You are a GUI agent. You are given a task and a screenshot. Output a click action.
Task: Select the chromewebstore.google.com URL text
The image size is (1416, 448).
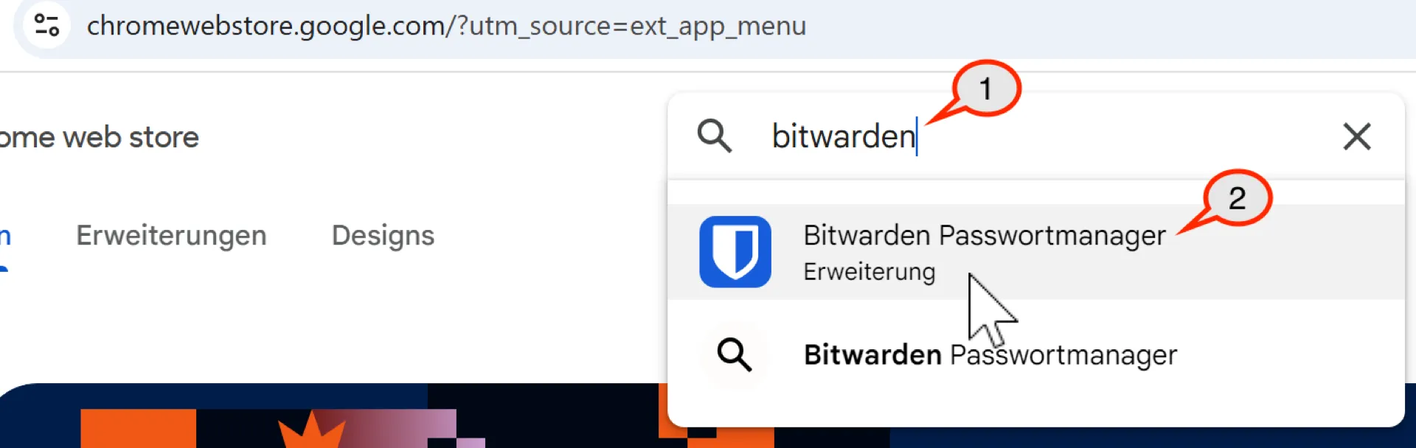pyautogui.click(x=446, y=26)
